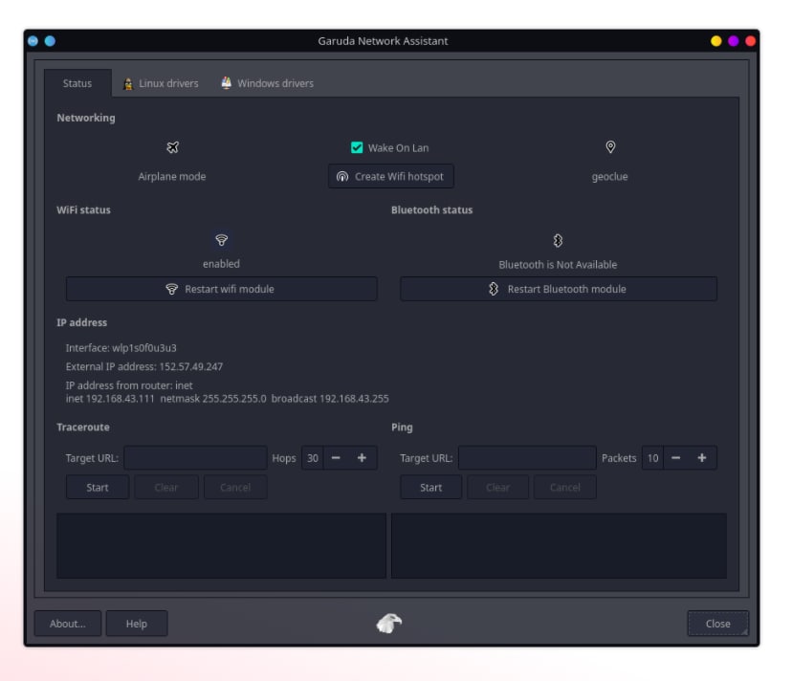This screenshot has height=681, width=792.
Task: Click Create Wifi hotspot button
Action: tap(391, 176)
